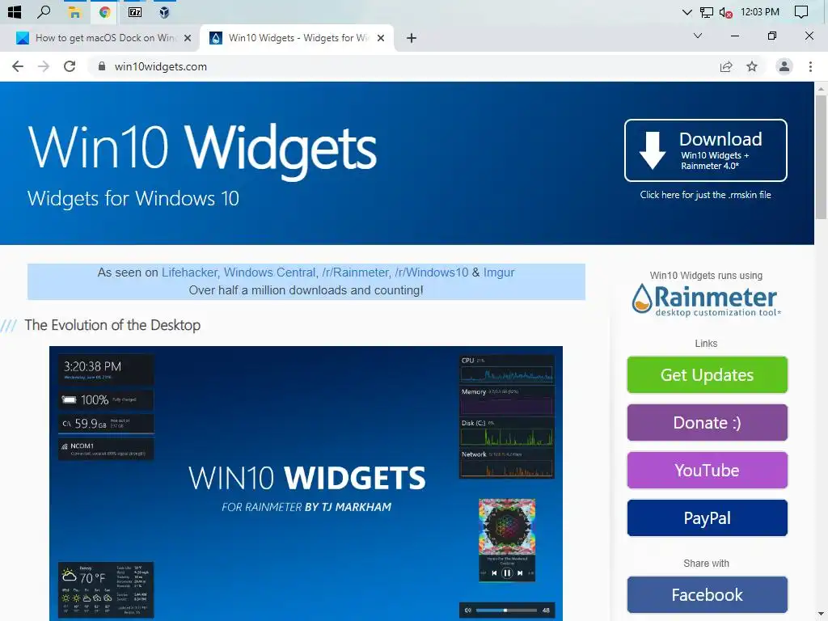Click the PayPal button
The height and width of the screenshot is (621, 828).
click(707, 518)
